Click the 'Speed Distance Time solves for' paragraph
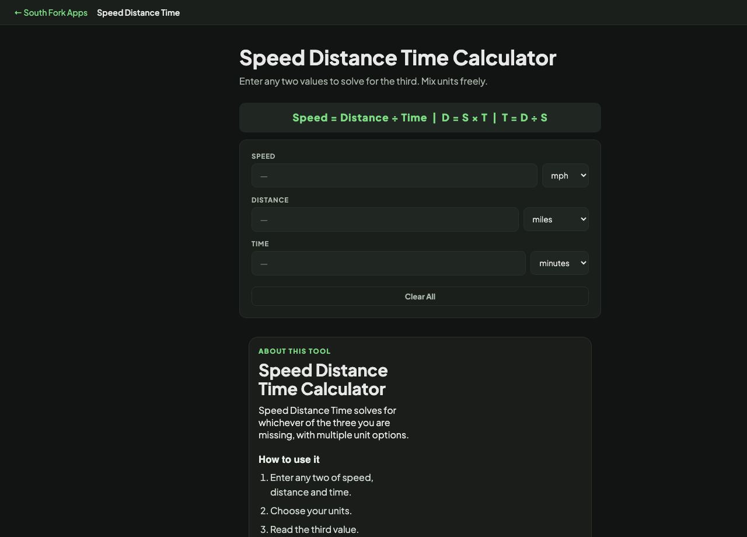 click(x=334, y=423)
